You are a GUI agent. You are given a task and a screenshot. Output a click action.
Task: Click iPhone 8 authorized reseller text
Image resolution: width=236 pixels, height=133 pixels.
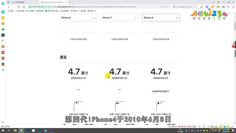coord(160,39)
